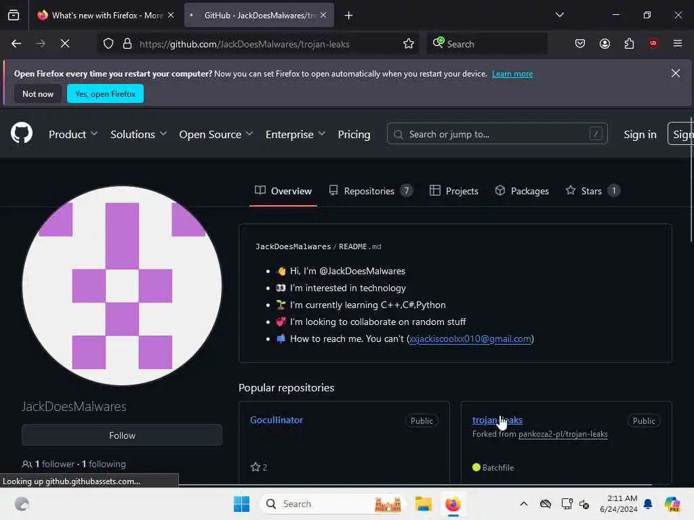Expand the Solutions dropdown menu
Image resolution: width=694 pixels, height=520 pixels.
138,135
